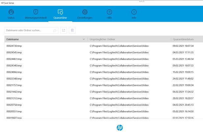This screenshot has height=134, width=203.
Task: Open the Info exclamation icon
Action: pos(134,12)
